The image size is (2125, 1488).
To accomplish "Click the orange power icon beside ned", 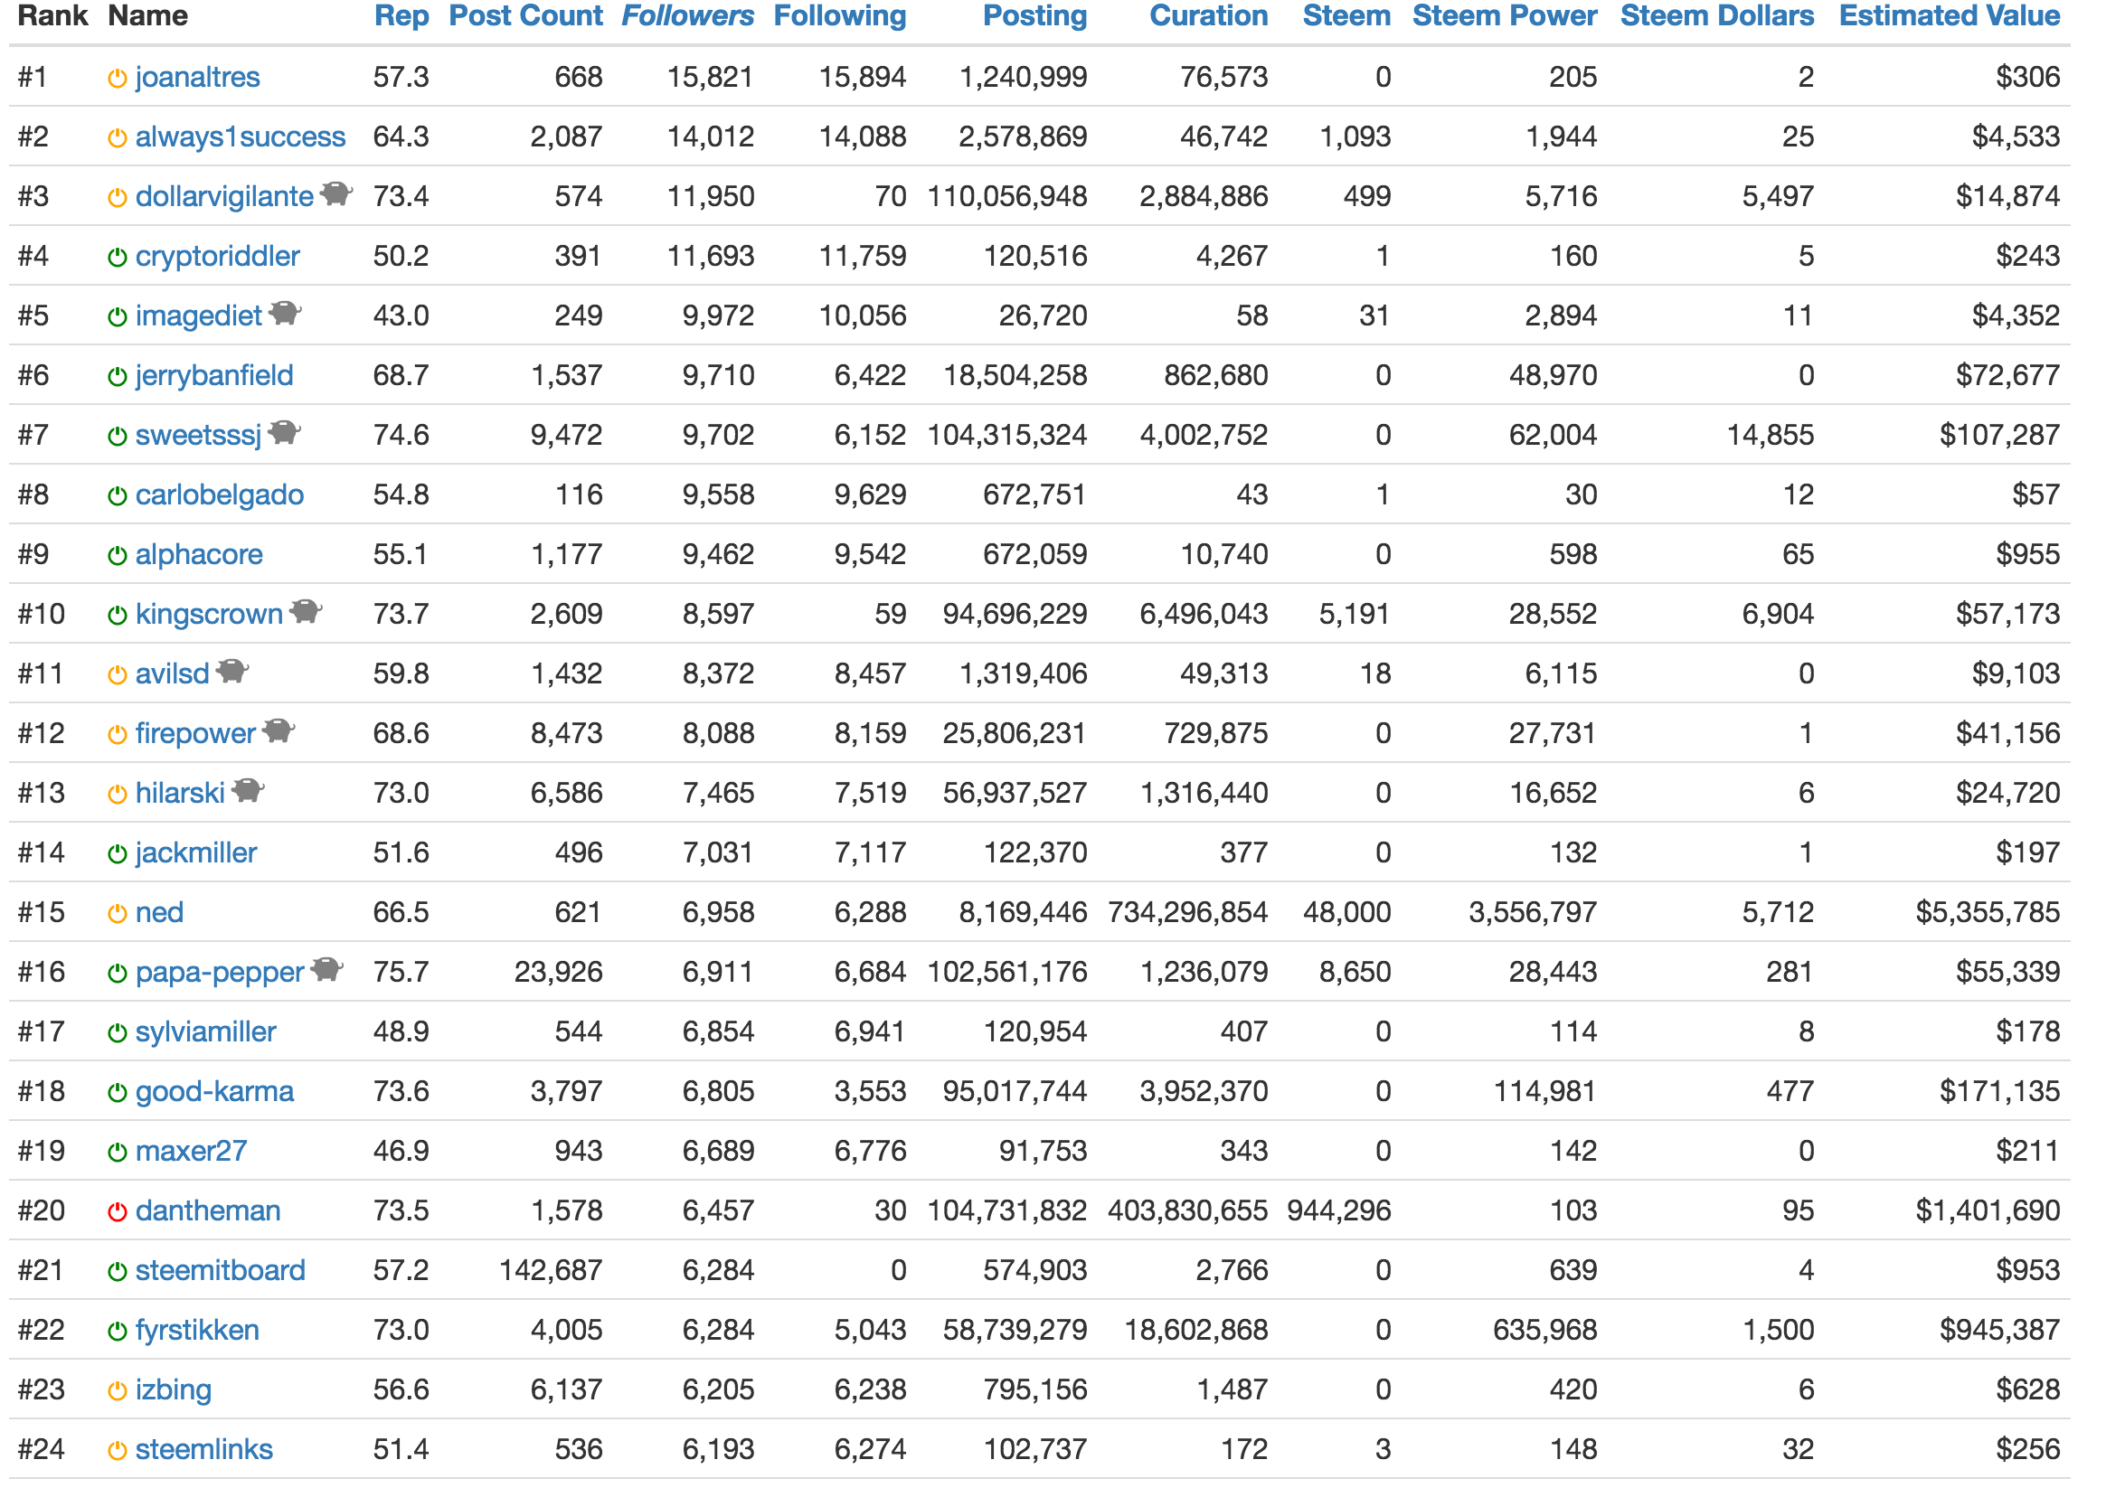I will click(x=118, y=914).
